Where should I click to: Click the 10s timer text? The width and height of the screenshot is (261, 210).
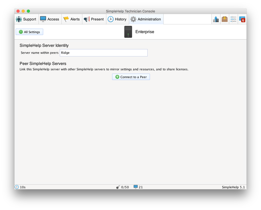click(x=23, y=187)
